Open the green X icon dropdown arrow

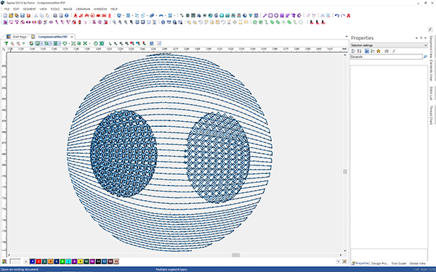pyautogui.click(x=89, y=44)
